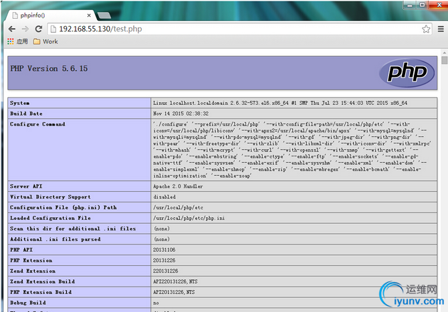This screenshot has width=448, height=312.
Task: Maximize the browser window
Action: tap(423, 5)
